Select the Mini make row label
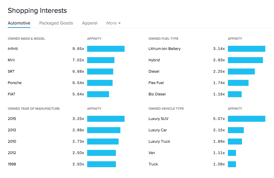 (11, 60)
